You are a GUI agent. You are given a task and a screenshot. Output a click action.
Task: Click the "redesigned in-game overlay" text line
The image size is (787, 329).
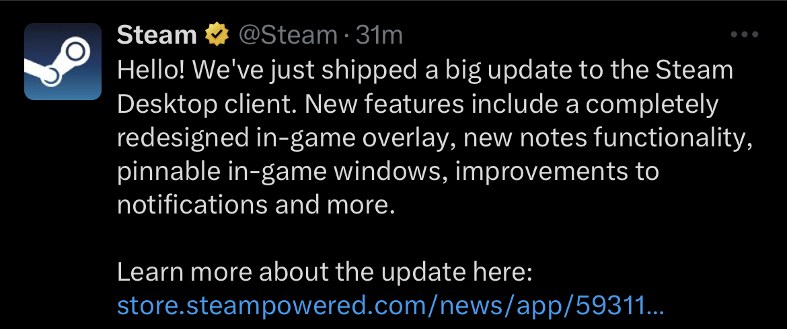[435, 139]
